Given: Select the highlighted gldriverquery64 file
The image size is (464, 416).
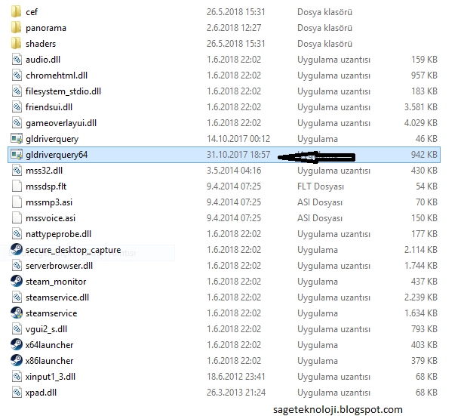Looking at the screenshot, I should pos(57,155).
